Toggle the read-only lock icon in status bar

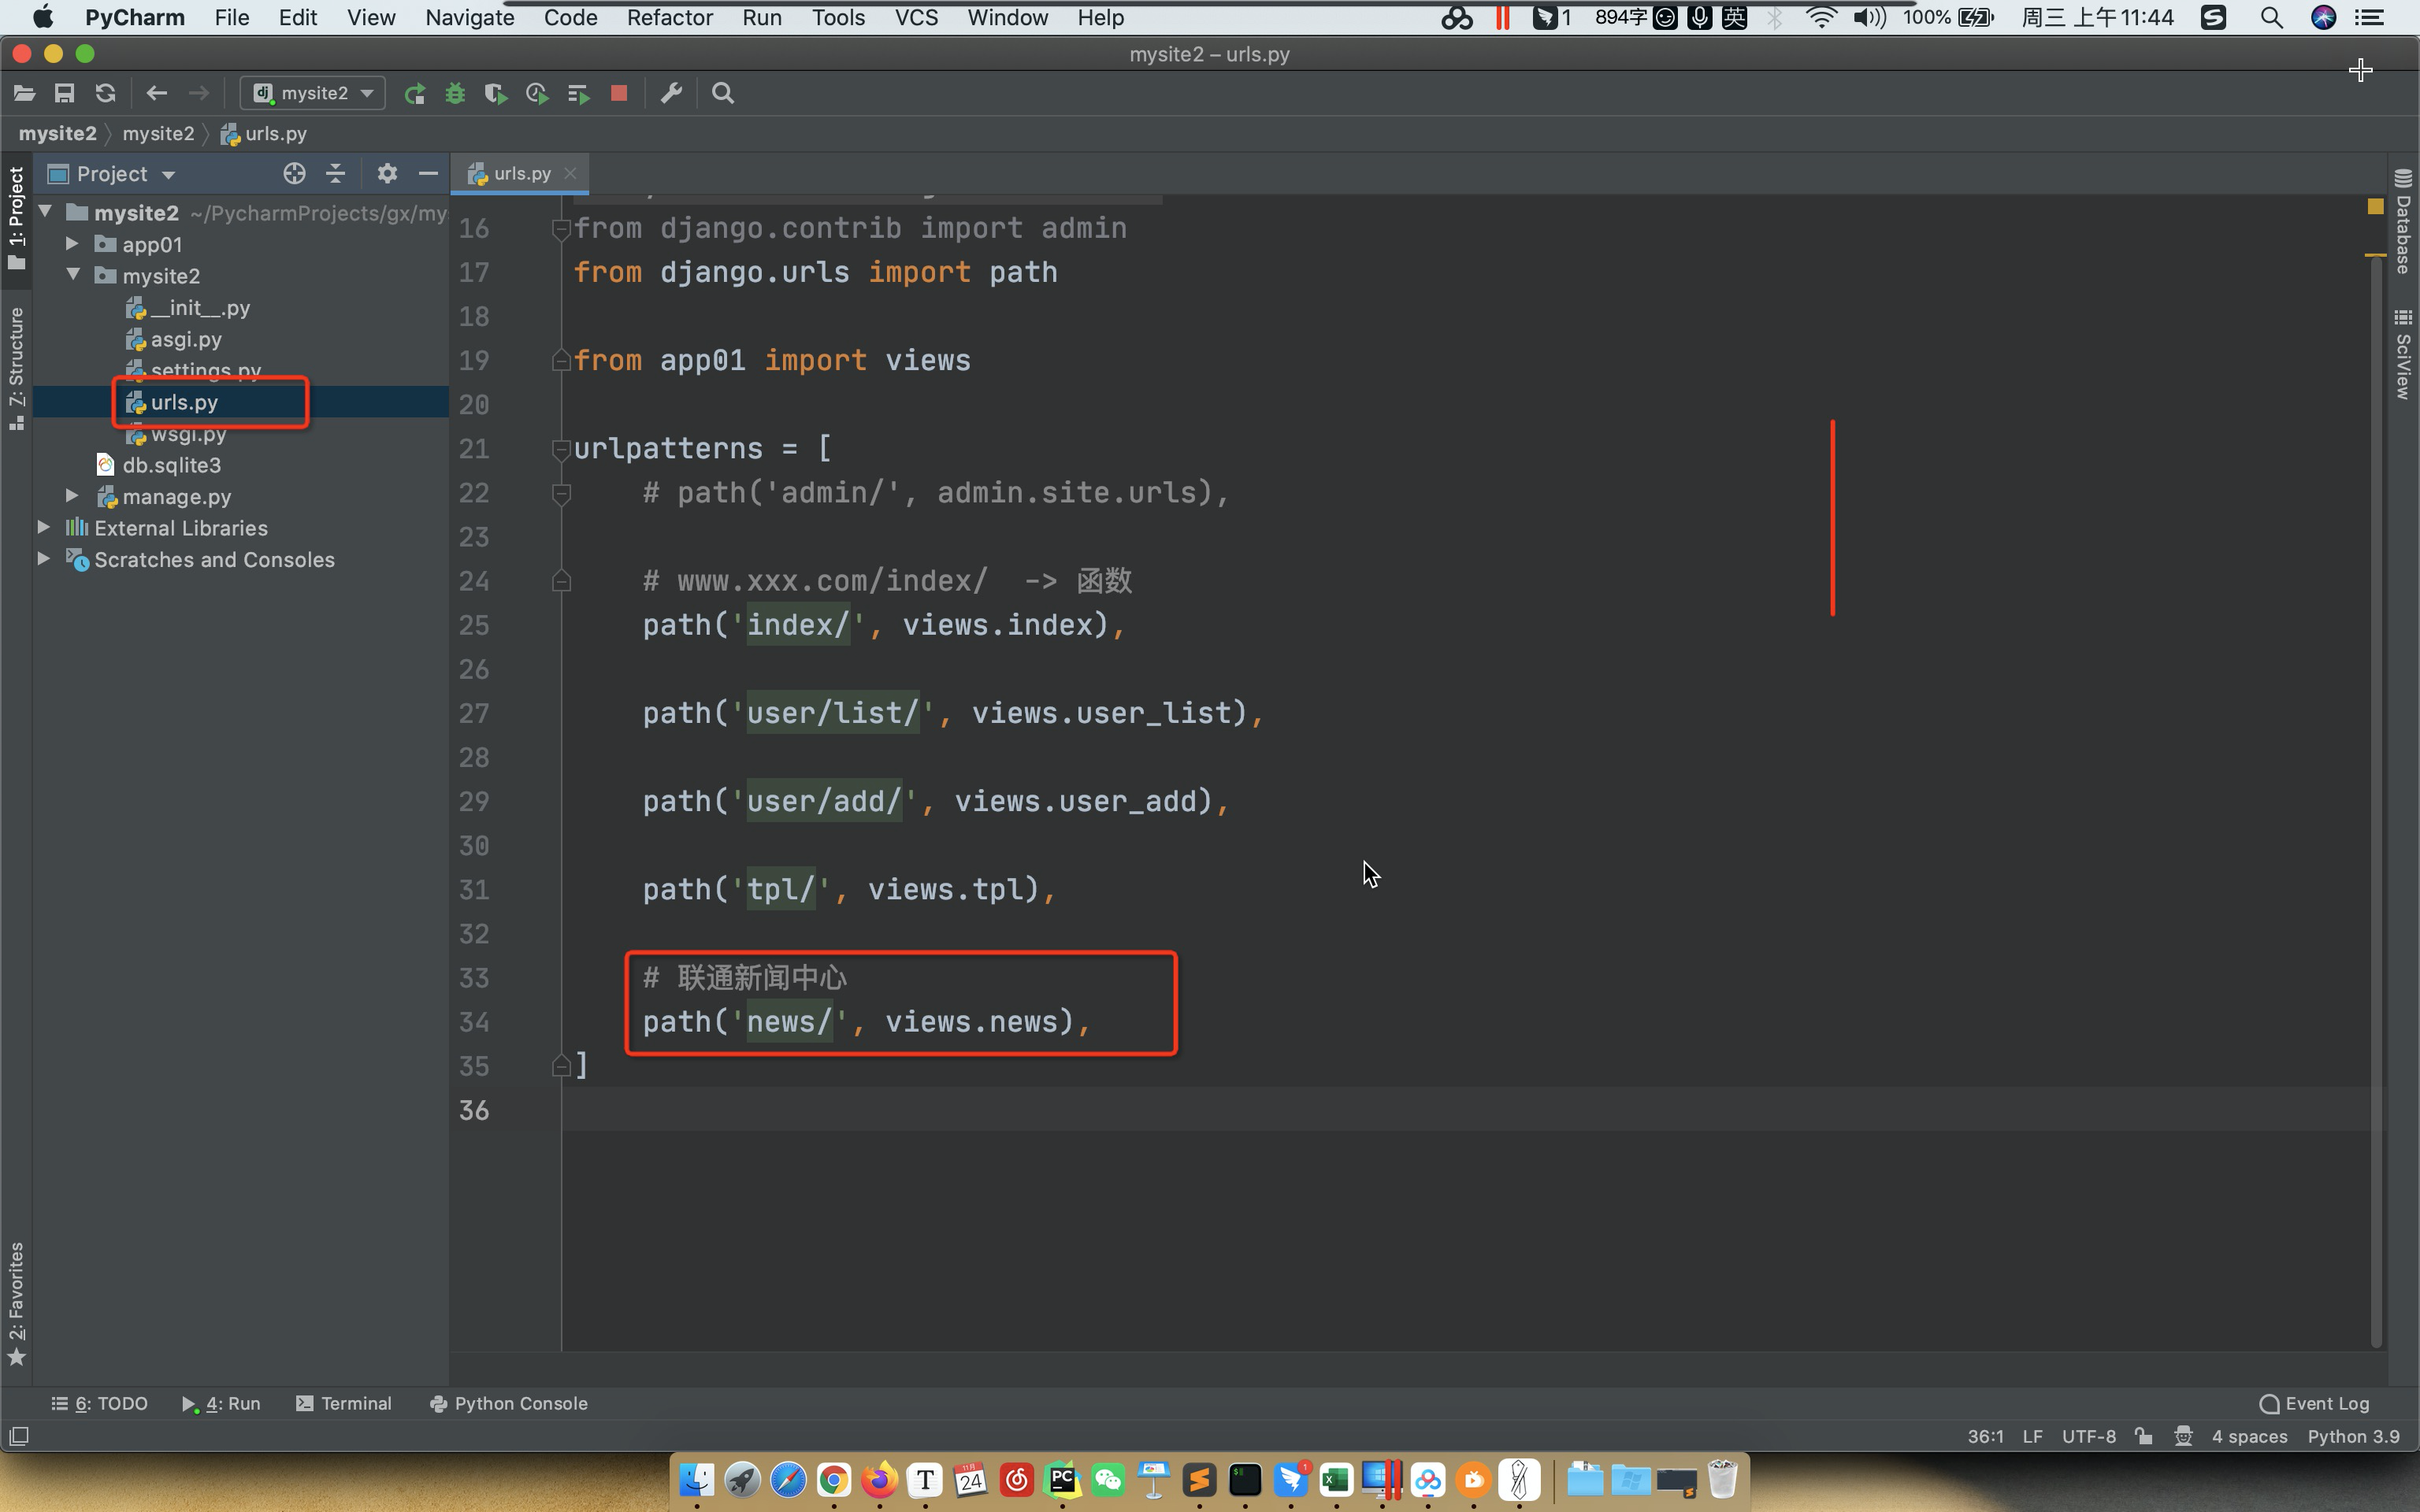[x=2143, y=1436]
